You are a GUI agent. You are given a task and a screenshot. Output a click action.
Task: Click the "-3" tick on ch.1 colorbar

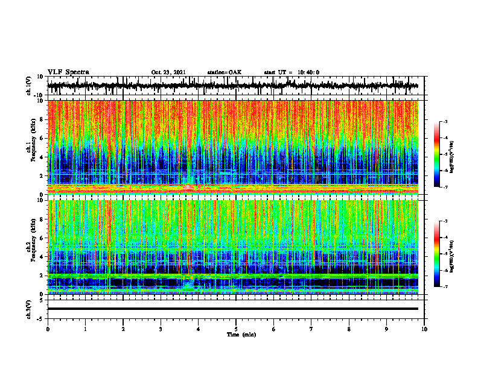pyautogui.click(x=445, y=122)
